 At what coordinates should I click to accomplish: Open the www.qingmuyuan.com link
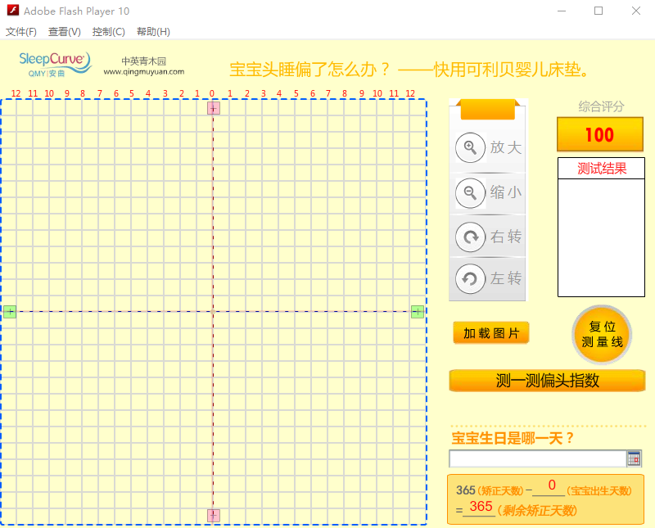click(144, 71)
